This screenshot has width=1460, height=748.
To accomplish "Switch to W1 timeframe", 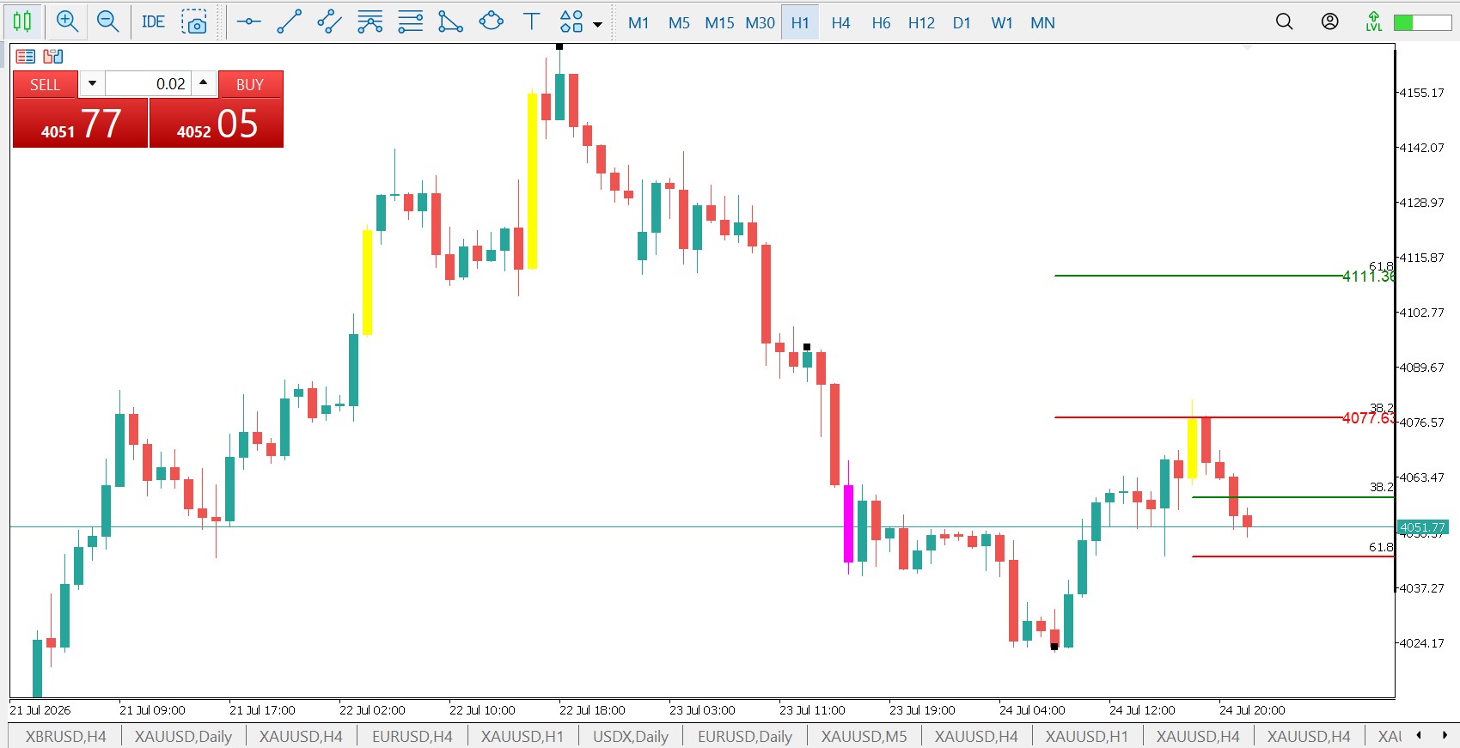I will (x=1002, y=23).
